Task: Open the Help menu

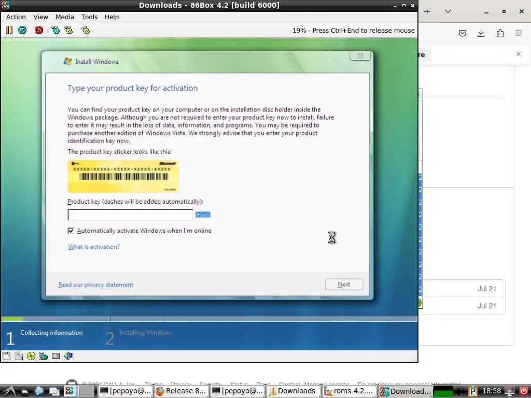Action: (x=111, y=17)
